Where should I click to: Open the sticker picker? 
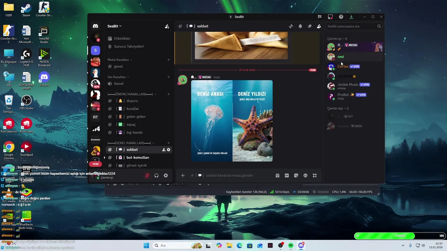point(296,175)
